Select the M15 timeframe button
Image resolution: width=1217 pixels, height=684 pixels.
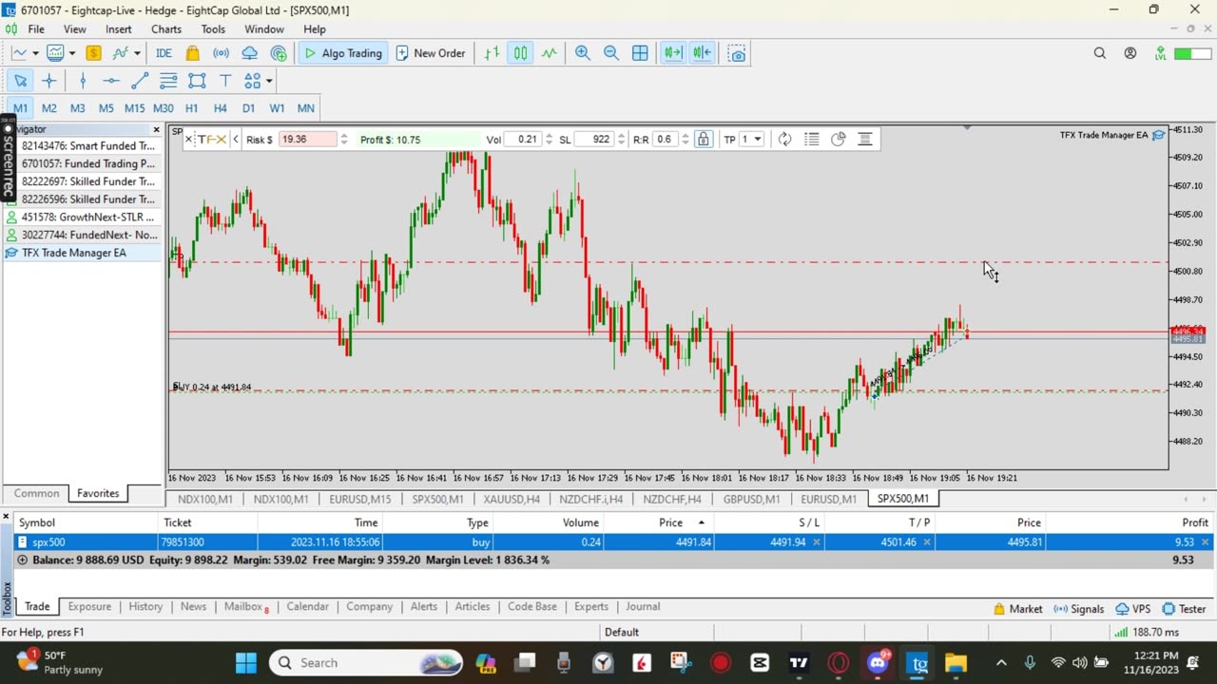click(134, 108)
